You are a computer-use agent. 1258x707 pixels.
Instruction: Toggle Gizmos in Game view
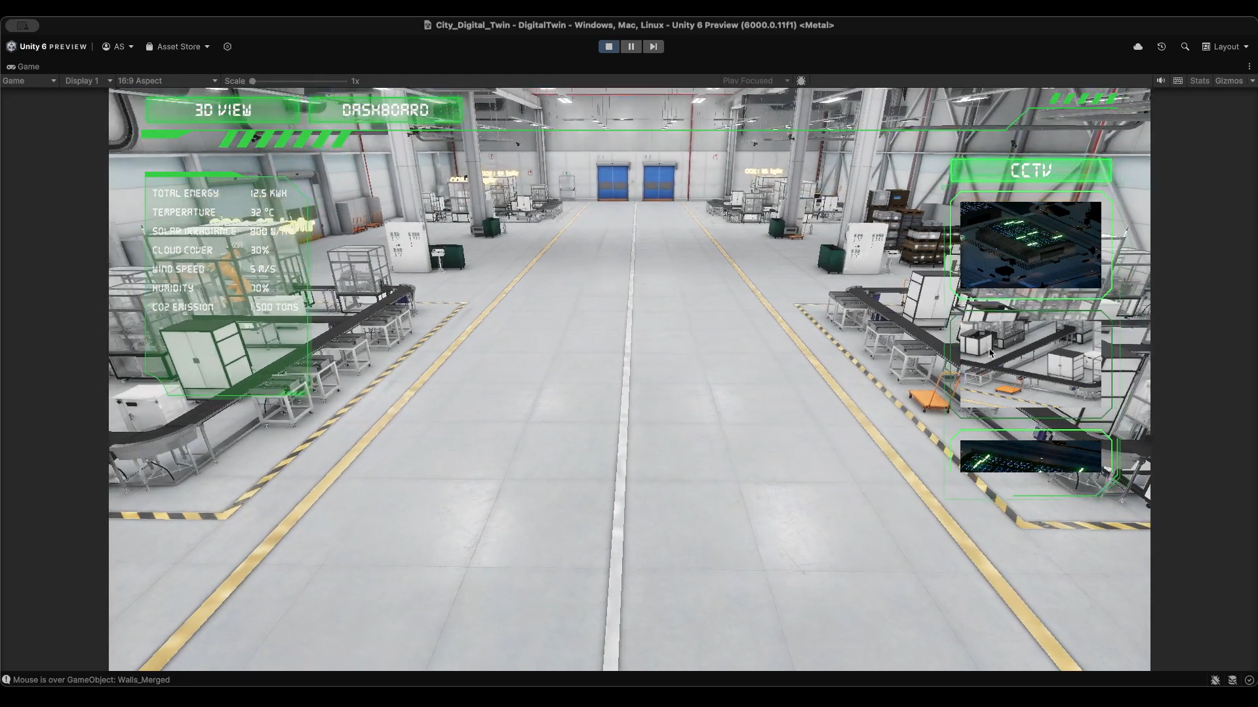coord(1229,81)
